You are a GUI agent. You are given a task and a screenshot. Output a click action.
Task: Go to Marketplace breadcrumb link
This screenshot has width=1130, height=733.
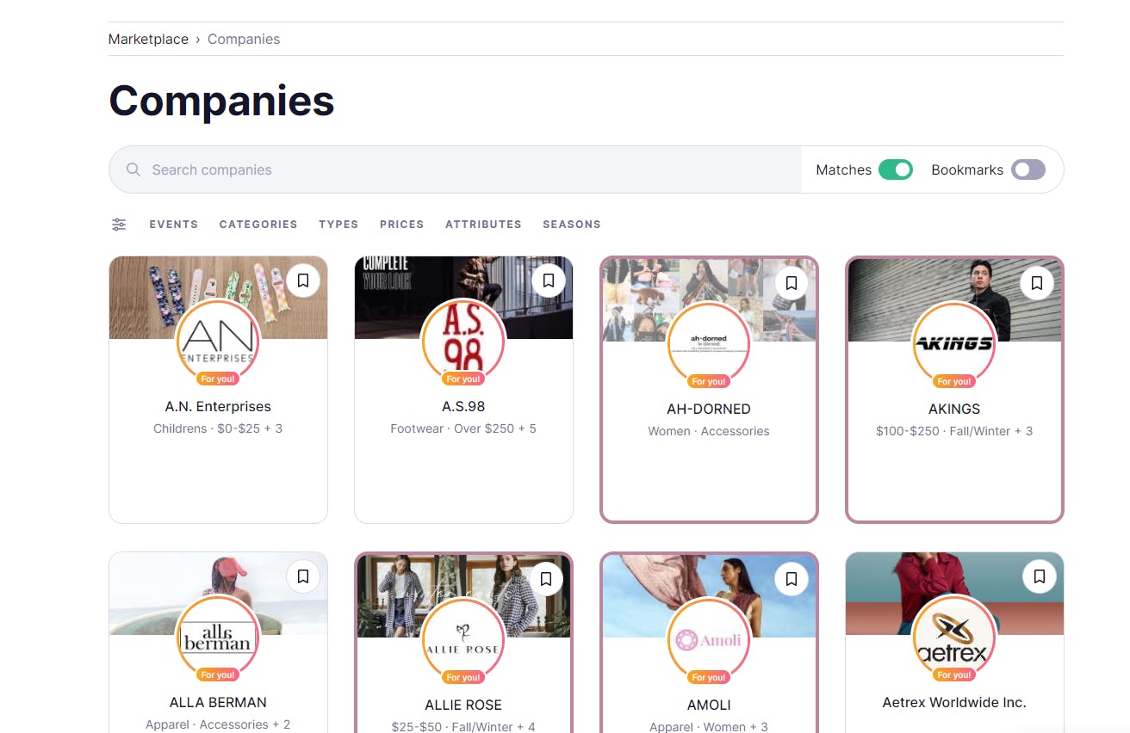(148, 39)
